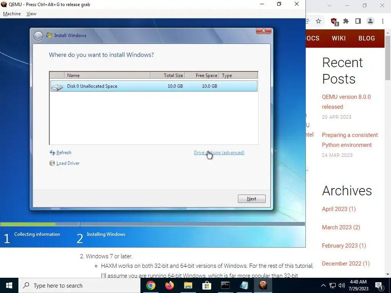Click the volume speaker icon
This screenshot has height=293, width=391.
tap(342, 285)
